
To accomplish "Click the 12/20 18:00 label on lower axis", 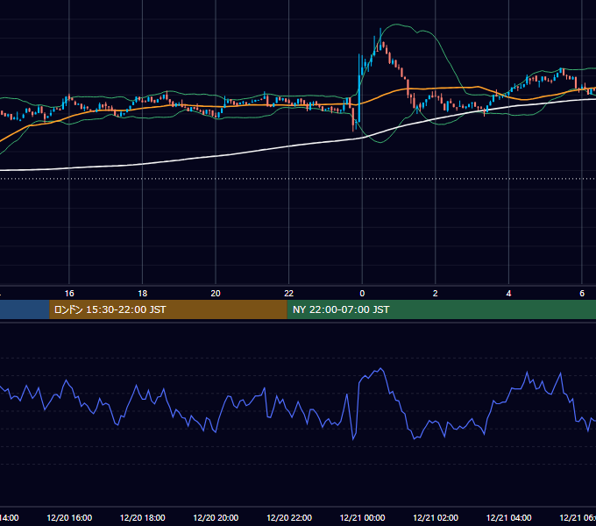I will (x=143, y=518).
